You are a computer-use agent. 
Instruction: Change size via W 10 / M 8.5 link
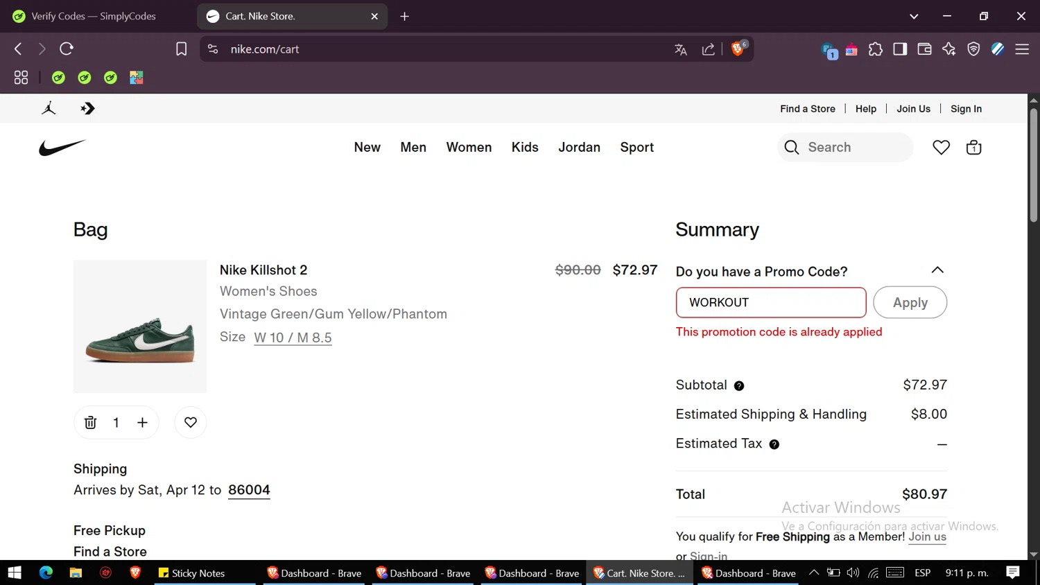293,338
